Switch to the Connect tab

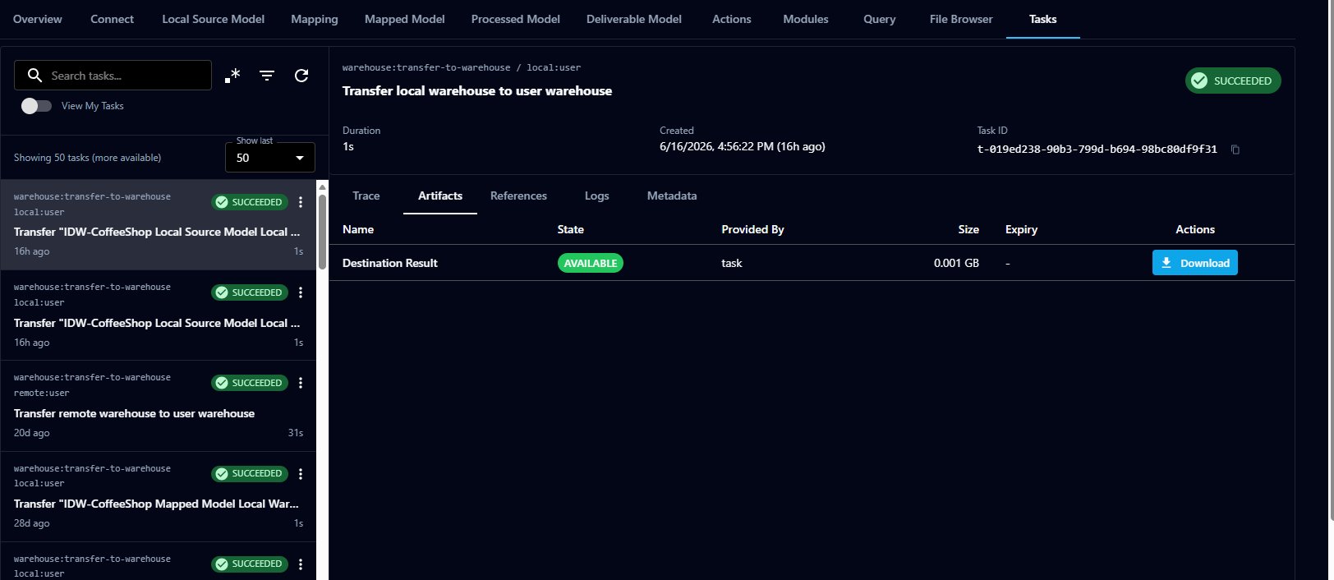point(112,19)
